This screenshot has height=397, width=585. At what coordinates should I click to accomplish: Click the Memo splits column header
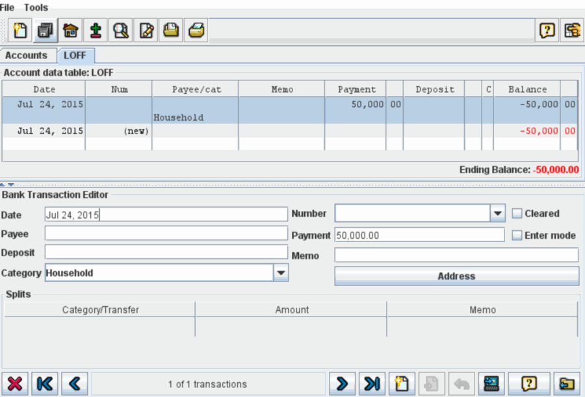pyautogui.click(x=482, y=310)
